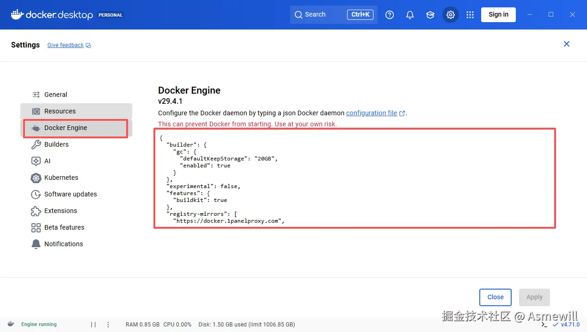This screenshot has height=332, width=587.
Task: Click the "buildkit": true line
Action: [x=200, y=200]
